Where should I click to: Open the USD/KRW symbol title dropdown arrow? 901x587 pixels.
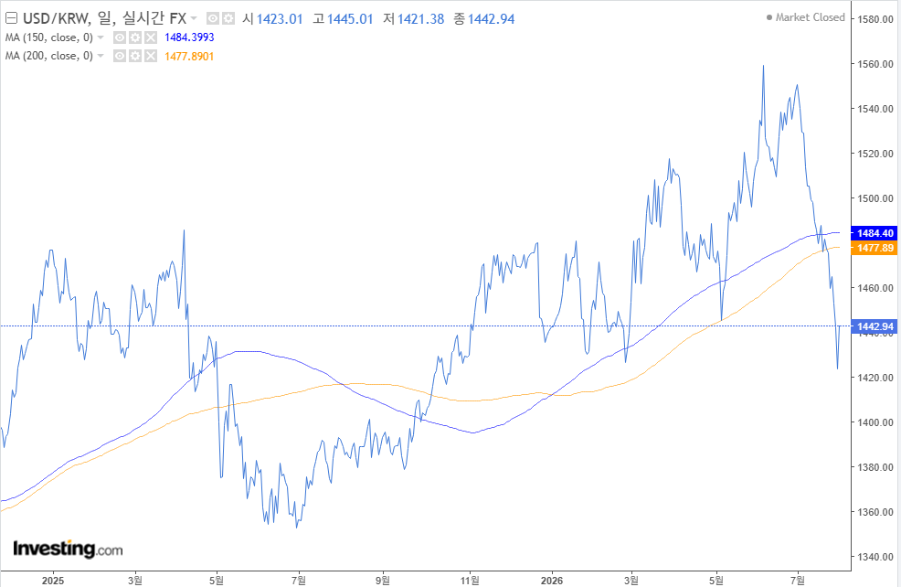pyautogui.click(x=194, y=19)
